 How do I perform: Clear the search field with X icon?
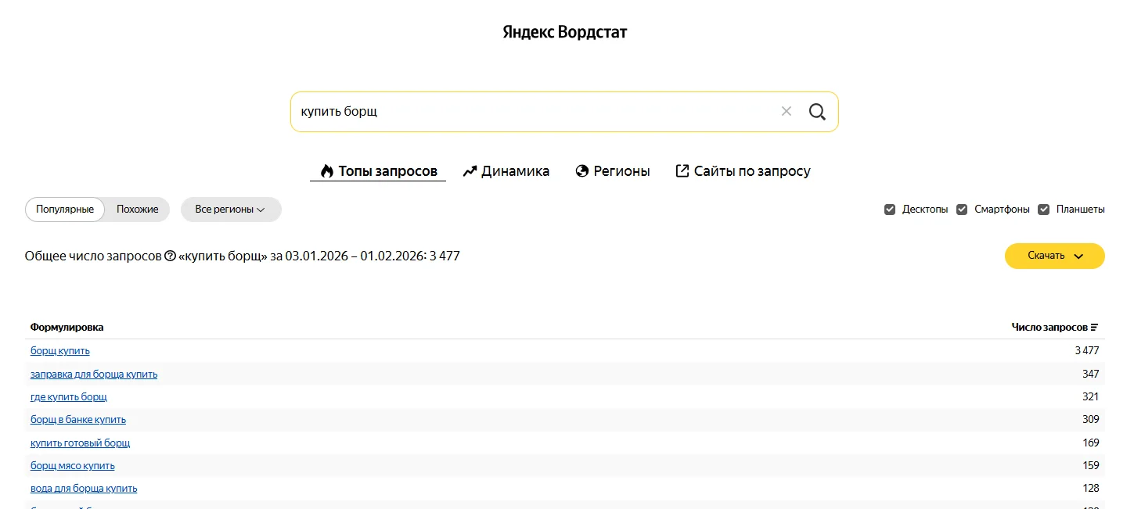pyautogui.click(x=787, y=112)
